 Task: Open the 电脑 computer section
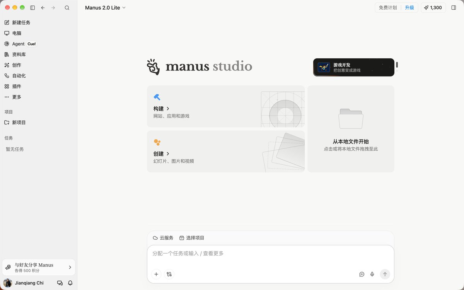(x=39, y=33)
